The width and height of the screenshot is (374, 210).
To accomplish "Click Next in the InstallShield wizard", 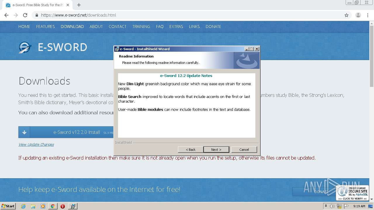I will (216, 150).
